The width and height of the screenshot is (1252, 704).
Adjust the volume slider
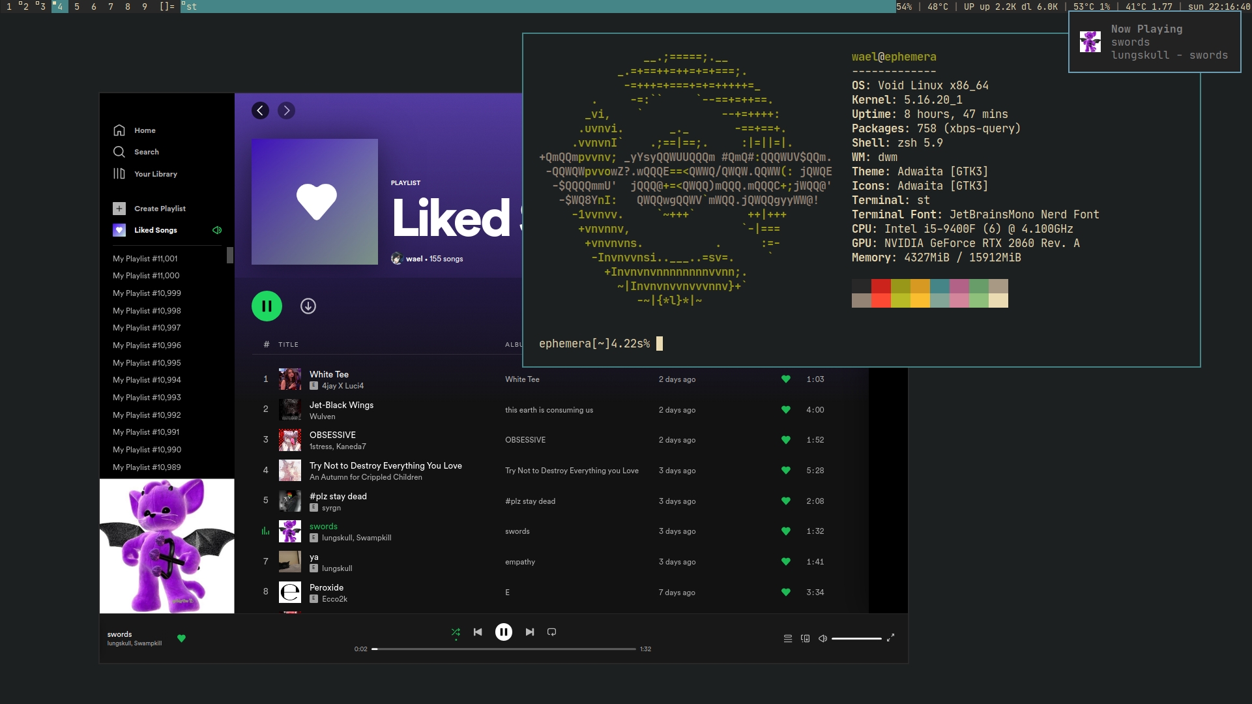(x=856, y=639)
